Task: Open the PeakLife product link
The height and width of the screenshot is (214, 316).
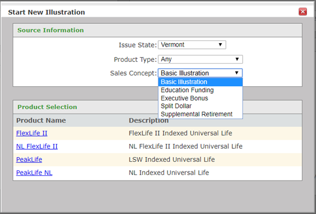Action: pyautogui.click(x=29, y=160)
